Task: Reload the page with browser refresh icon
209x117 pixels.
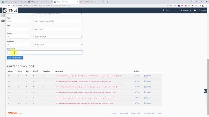Action: 9,6
